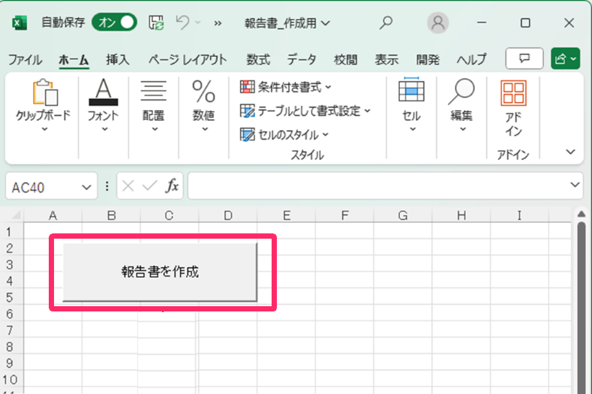Open the ファイル tab
This screenshot has height=394, width=592.
click(26, 60)
